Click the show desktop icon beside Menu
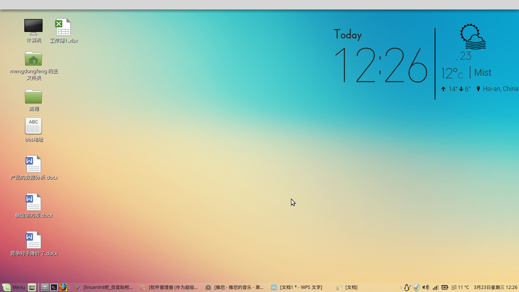This screenshot has width=519, height=292. click(32, 287)
